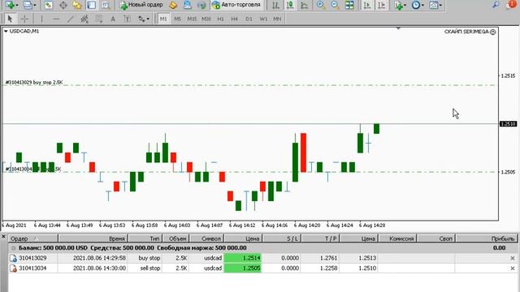The width and height of the screenshot is (520, 292).
Task: Open the red notification badge
Action: [x=513, y=4]
